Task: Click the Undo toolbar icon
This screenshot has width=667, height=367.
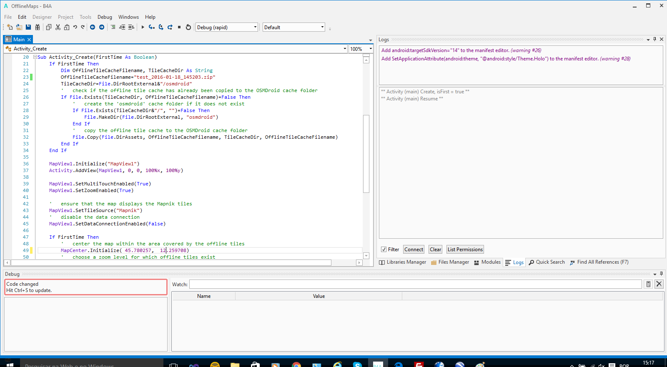Action: pyautogui.click(x=75, y=27)
